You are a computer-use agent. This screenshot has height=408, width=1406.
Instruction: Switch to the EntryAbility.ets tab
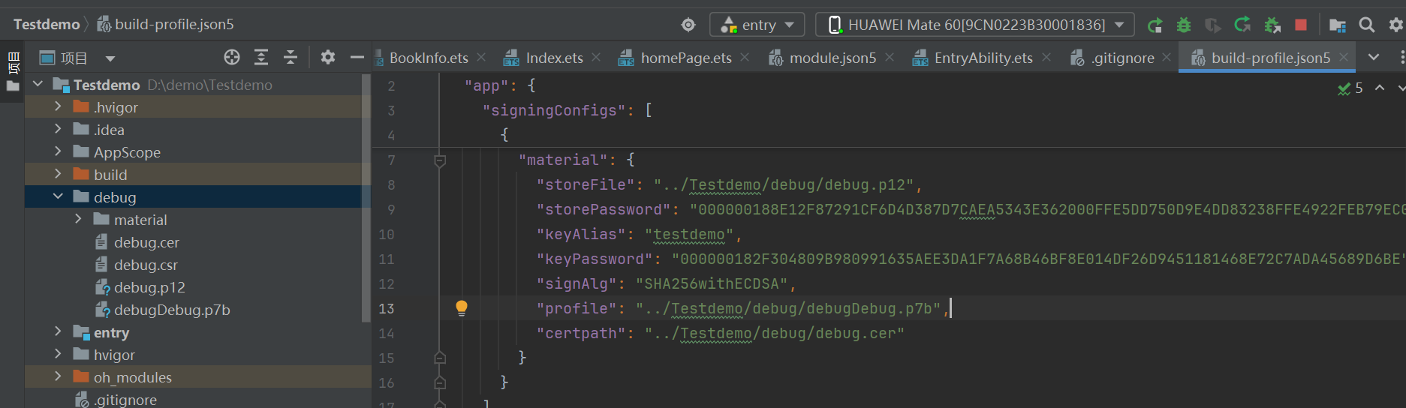pos(983,58)
